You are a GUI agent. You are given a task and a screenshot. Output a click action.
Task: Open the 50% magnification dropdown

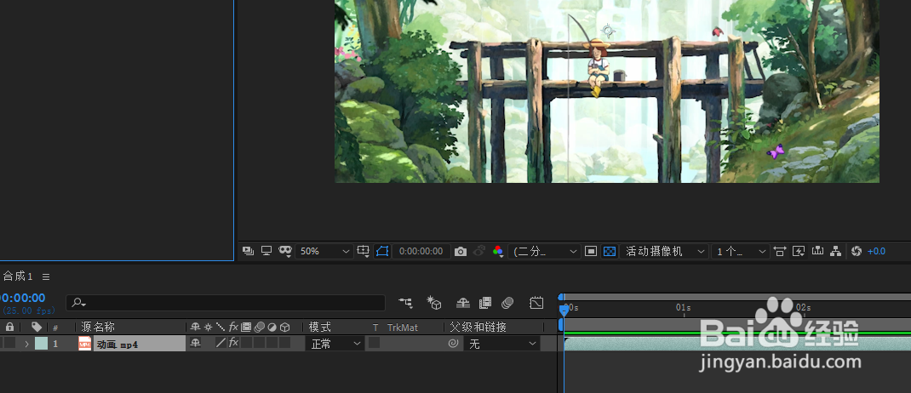click(324, 251)
